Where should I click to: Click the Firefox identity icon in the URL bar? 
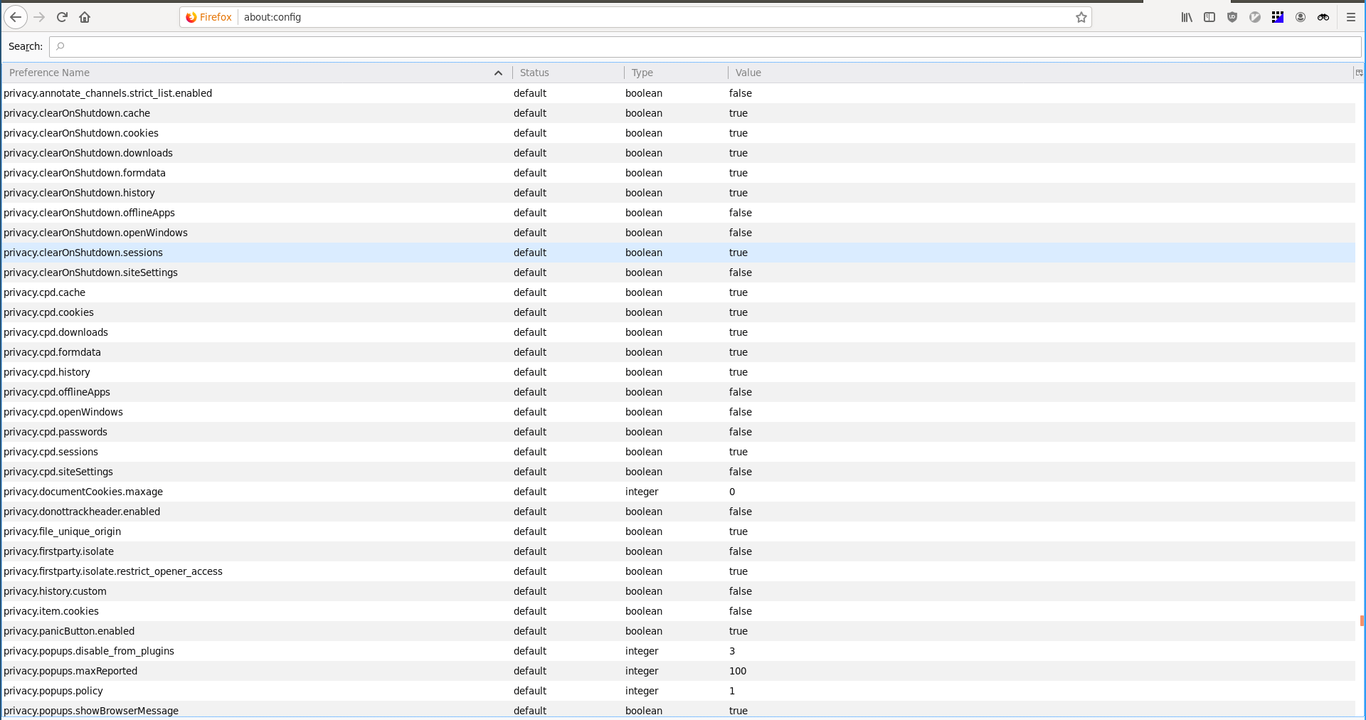pyautogui.click(x=209, y=17)
